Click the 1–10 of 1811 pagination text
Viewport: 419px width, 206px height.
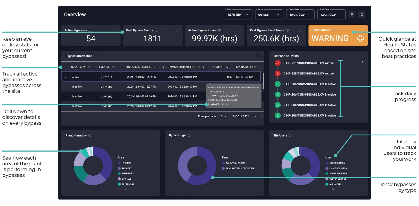pyautogui.click(x=241, y=116)
